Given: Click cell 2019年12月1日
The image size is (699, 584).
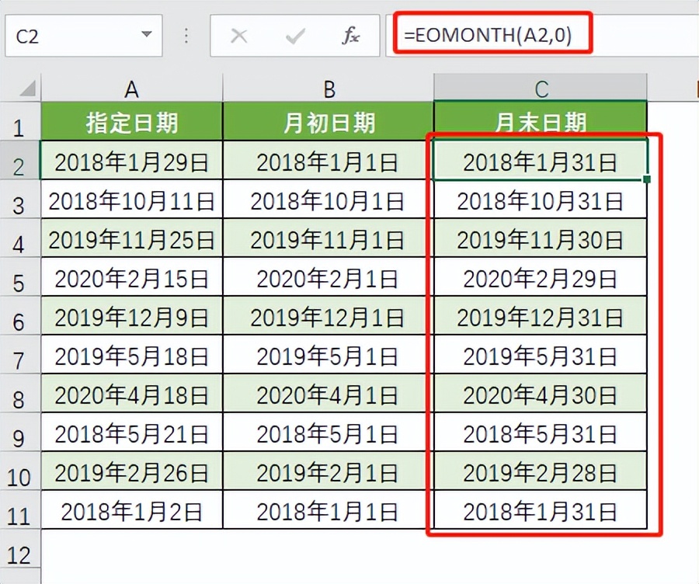Looking at the screenshot, I should pos(328,316).
